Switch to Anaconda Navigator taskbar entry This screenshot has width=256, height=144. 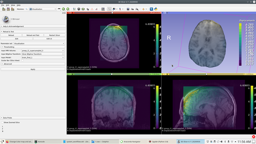133,142
